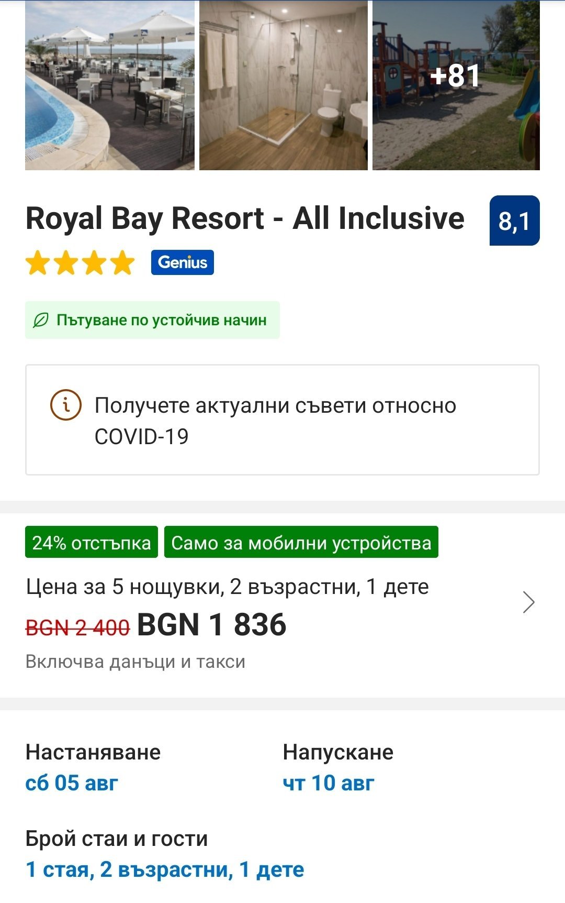Tap the crossed-out BGN 2 400 price
This screenshot has height=903, width=565.
pyautogui.click(x=77, y=627)
